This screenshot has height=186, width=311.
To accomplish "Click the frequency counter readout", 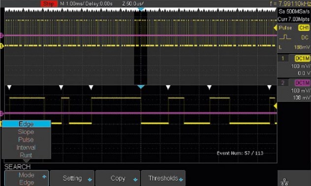I will click(290, 3).
